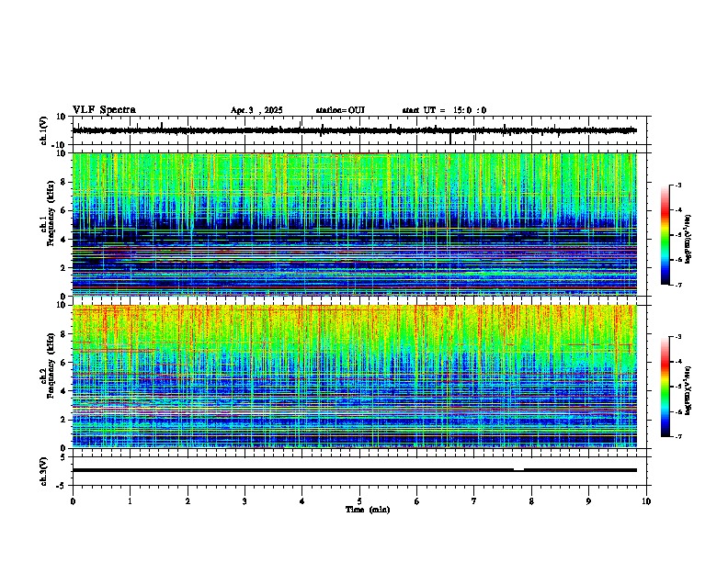Click the ch.1(V) waveform trace panel
The height and width of the screenshot is (562, 728).
click(361, 130)
